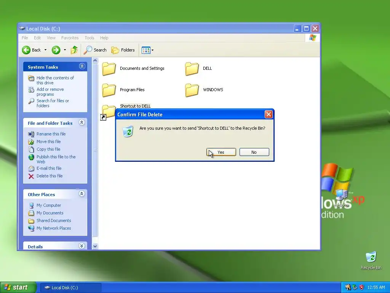Click the Windows flag logo in menu bar
Screen dimensions: 390x293
[x=312, y=38]
